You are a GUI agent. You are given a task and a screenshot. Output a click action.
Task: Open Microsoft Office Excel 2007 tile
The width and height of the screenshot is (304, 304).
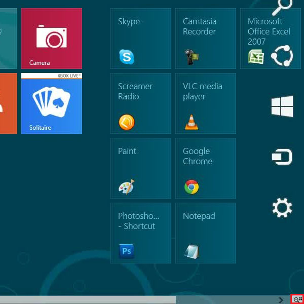click(x=270, y=39)
